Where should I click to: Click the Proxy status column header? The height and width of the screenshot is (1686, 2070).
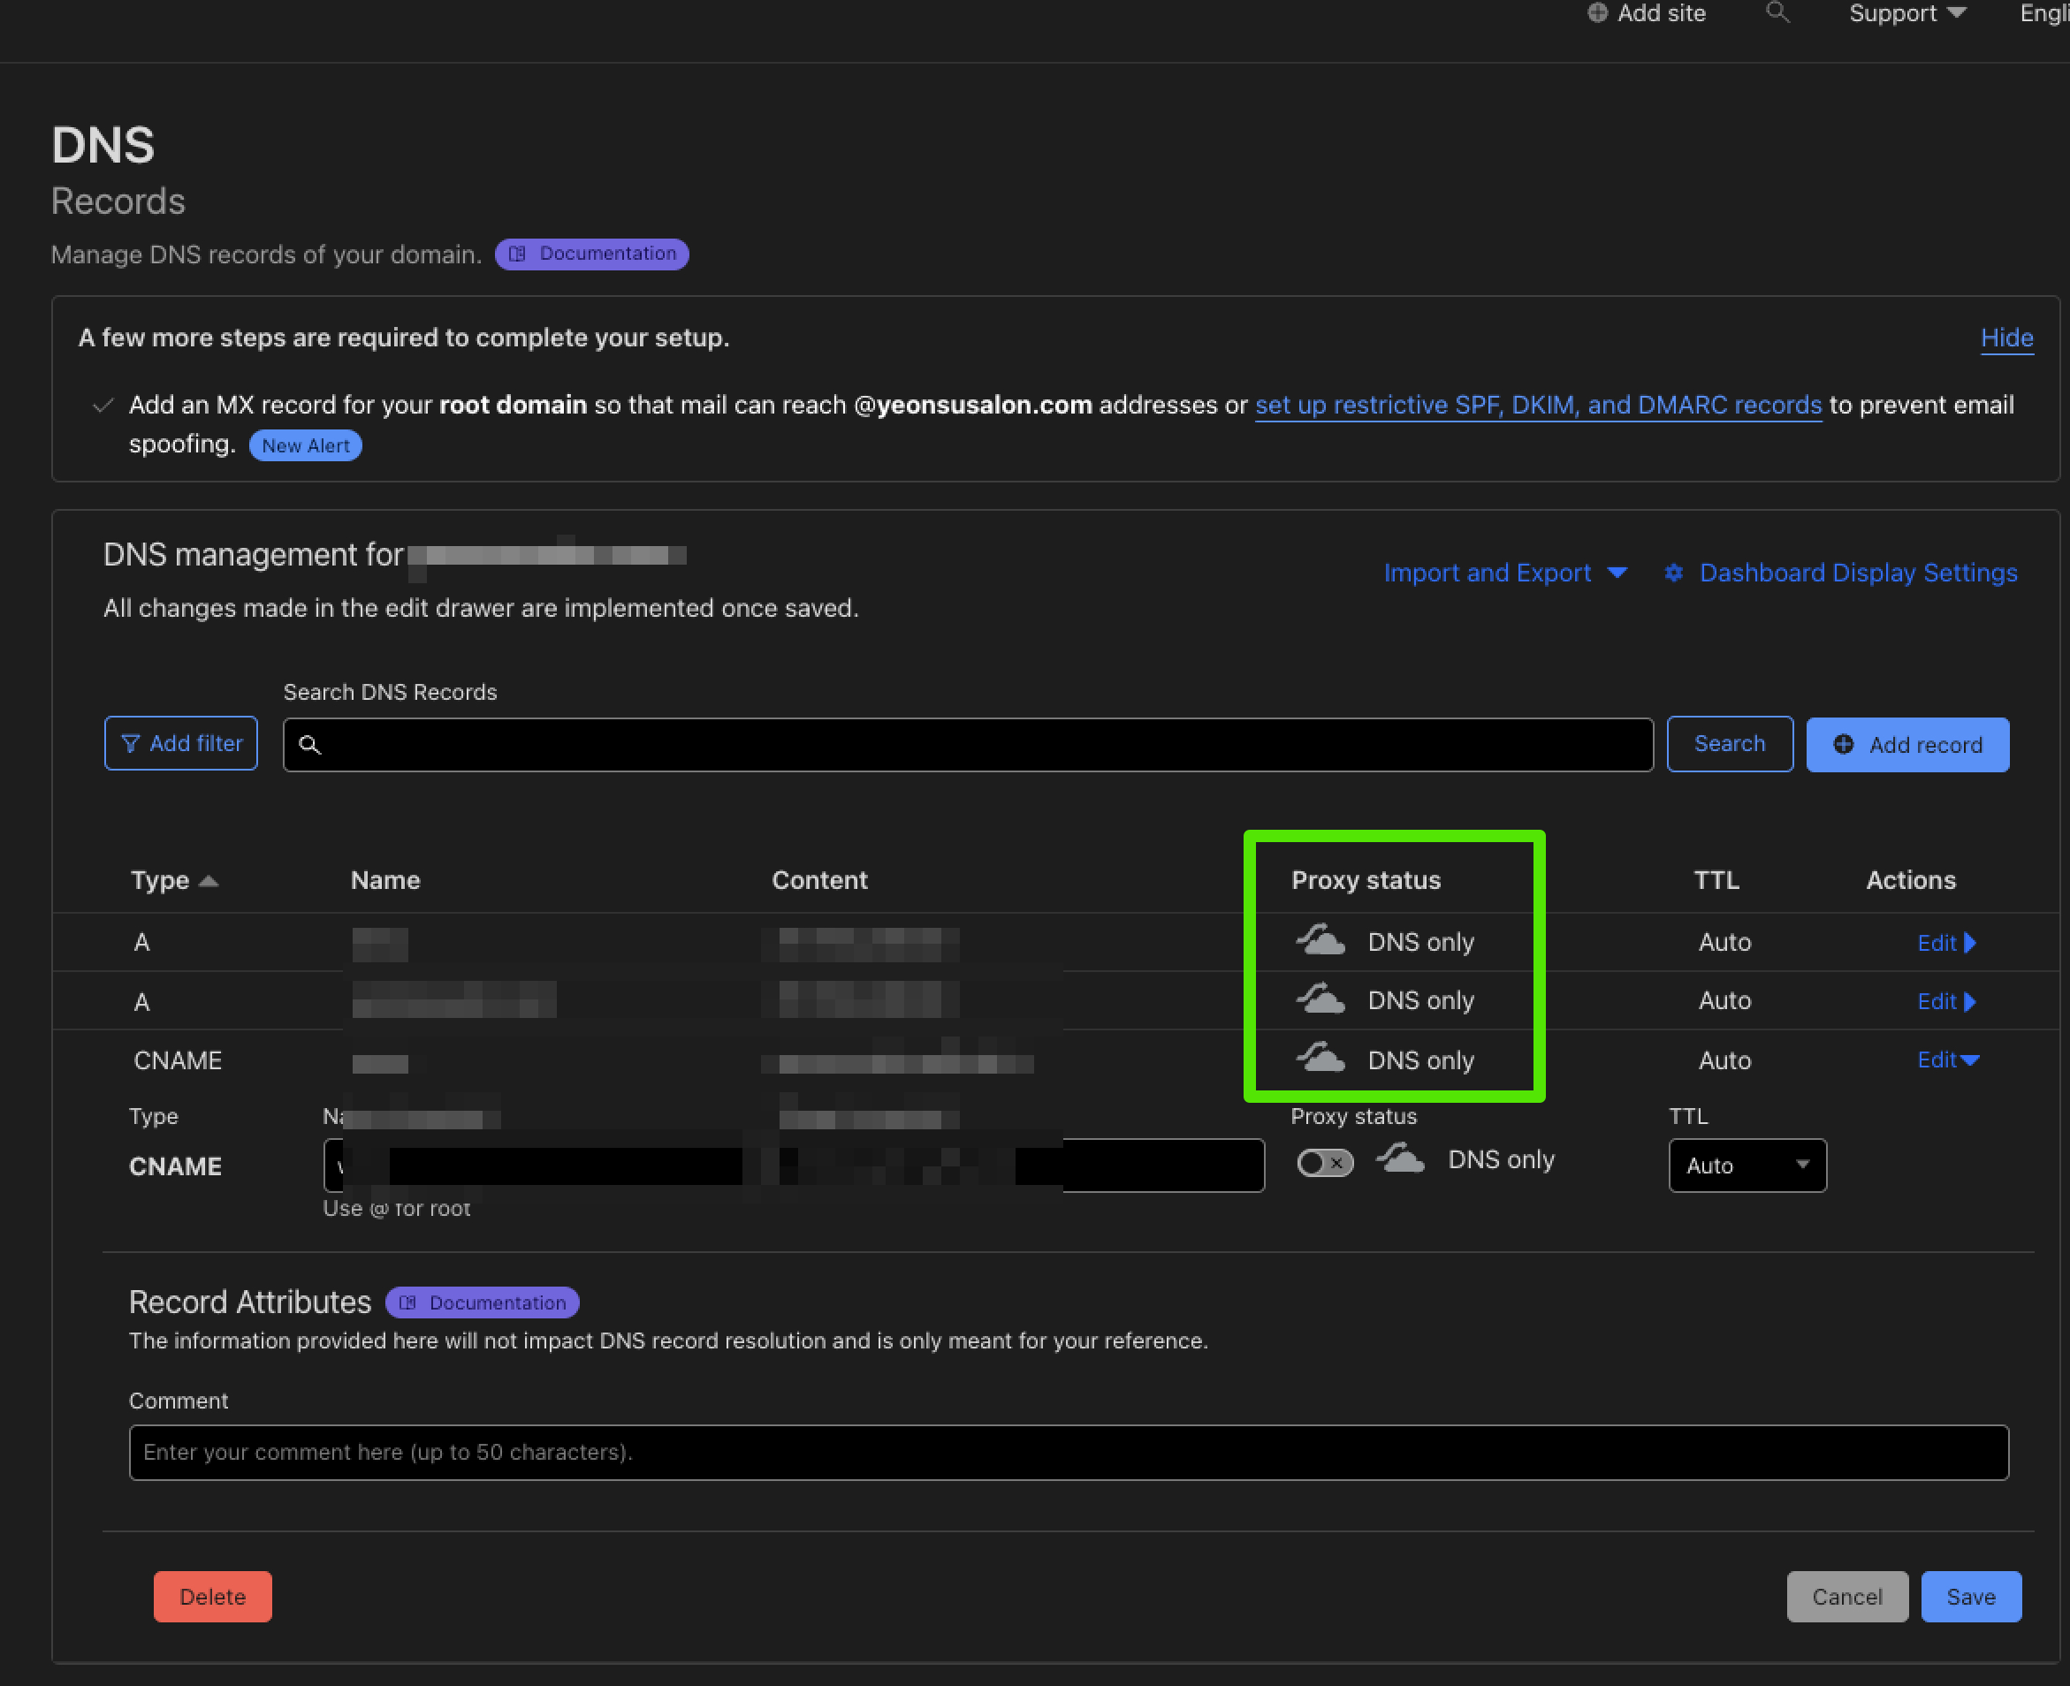[x=1366, y=880]
